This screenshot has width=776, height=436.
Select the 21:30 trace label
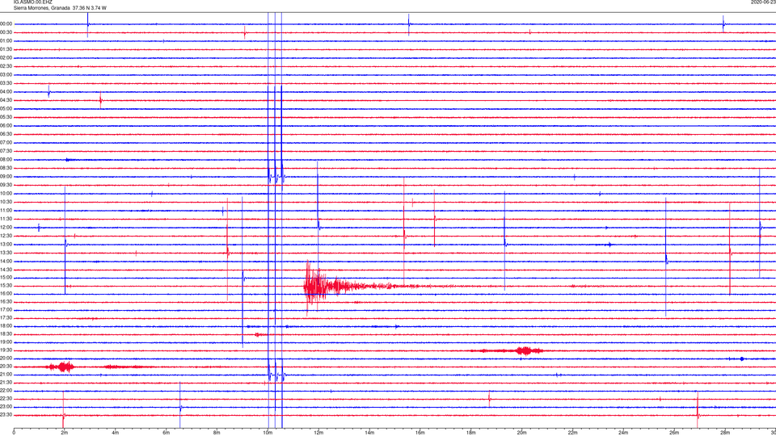(6, 383)
